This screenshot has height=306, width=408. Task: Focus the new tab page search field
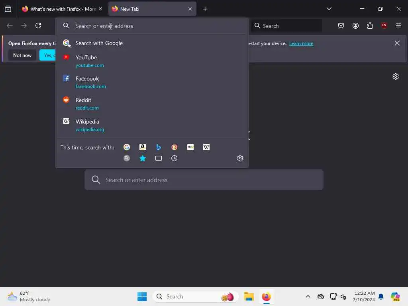point(204,180)
